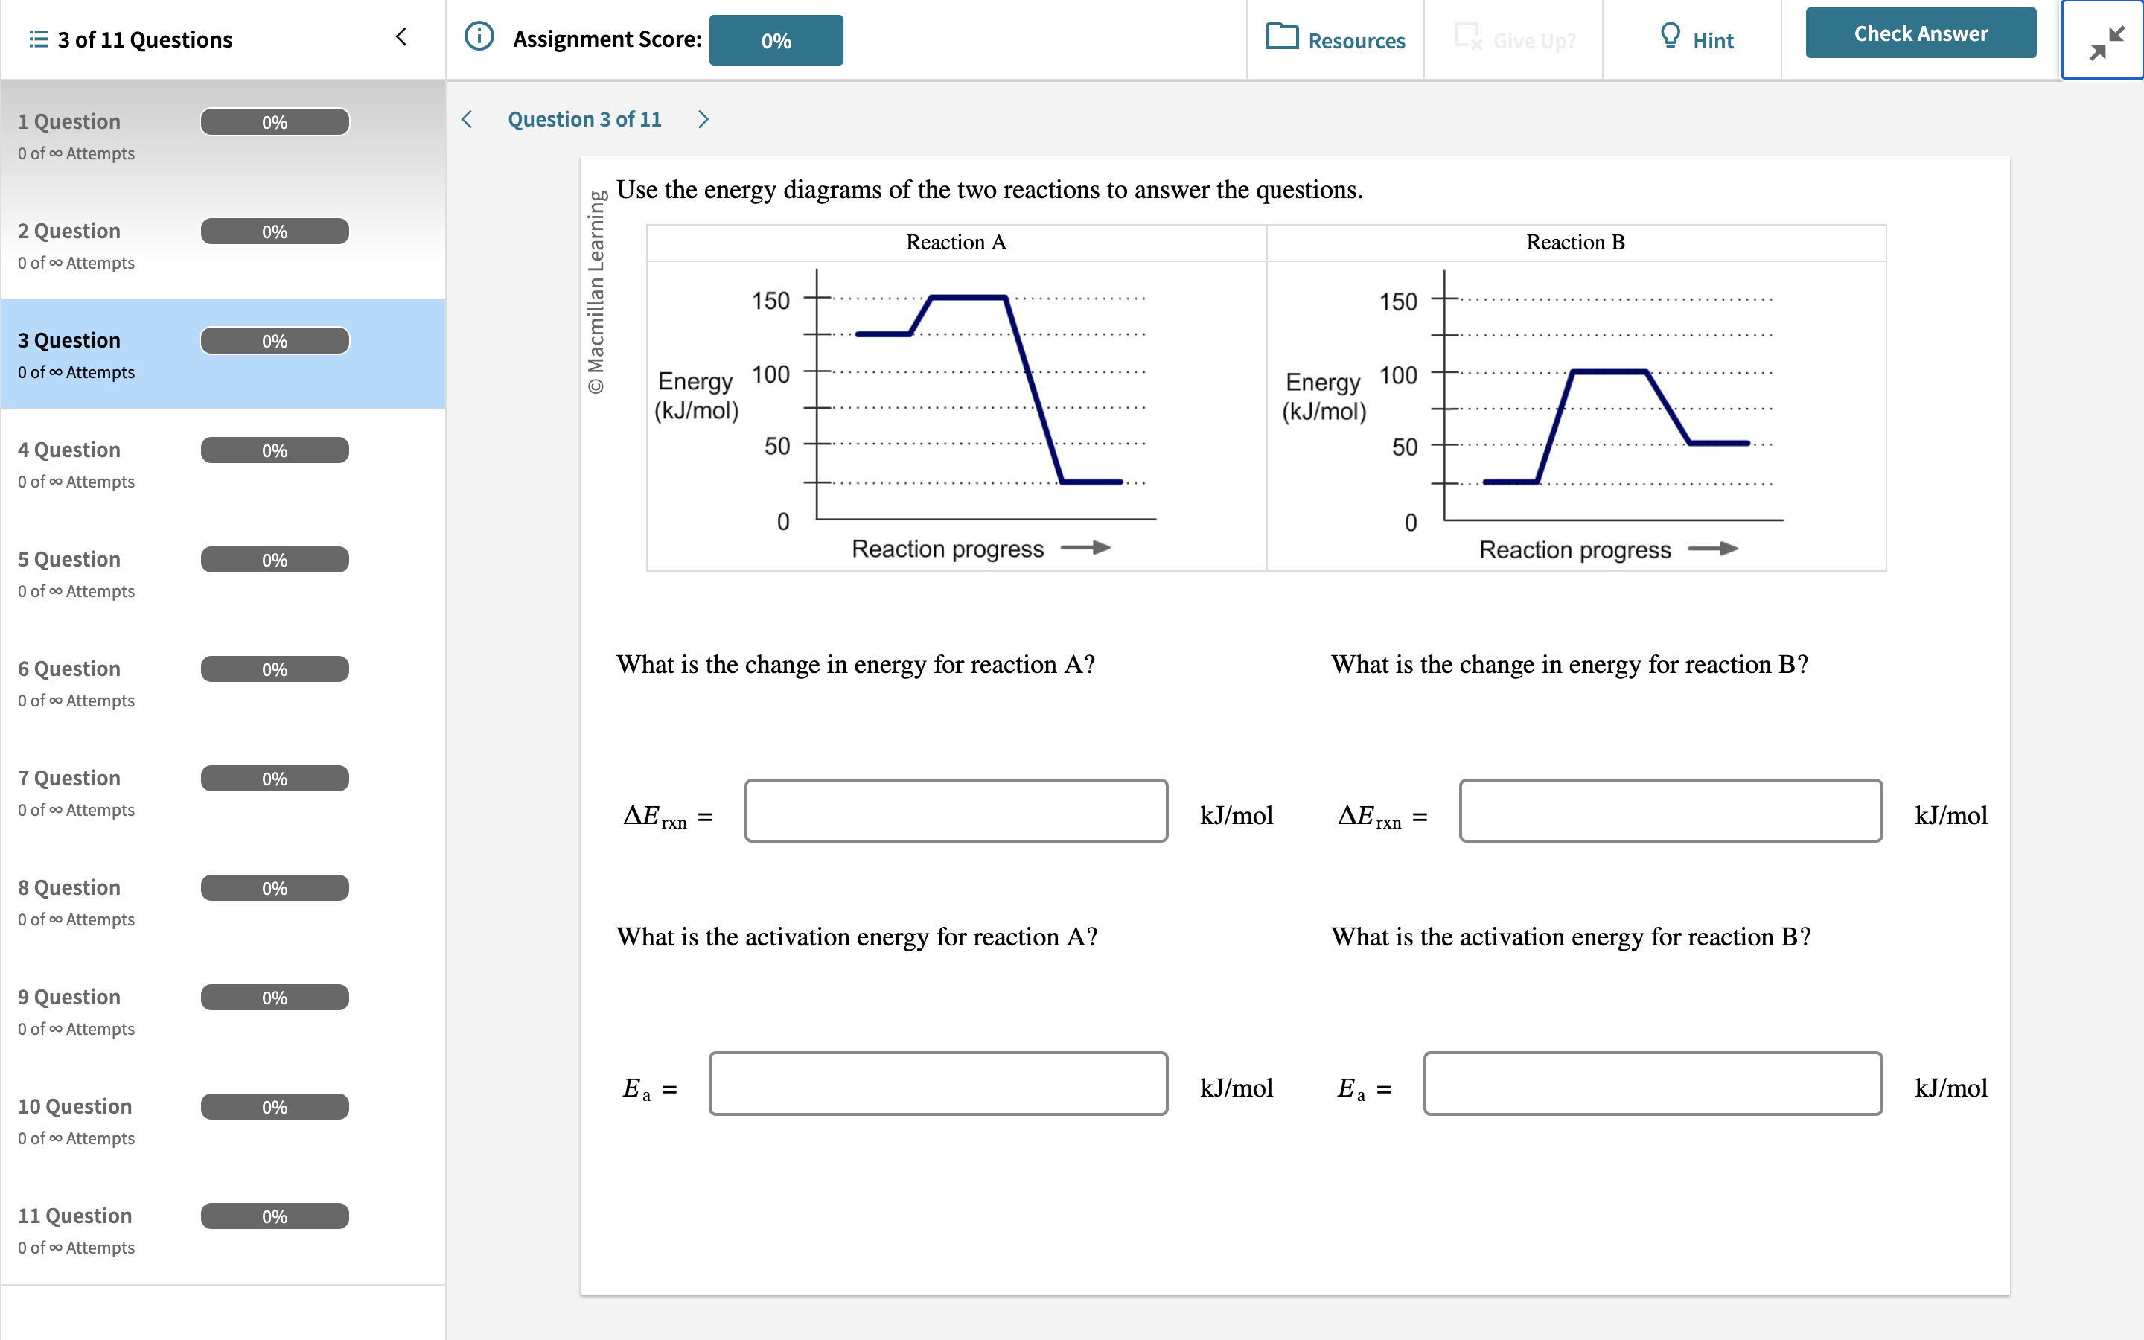Exit full screen with the collapse icon

pyautogui.click(x=2105, y=42)
